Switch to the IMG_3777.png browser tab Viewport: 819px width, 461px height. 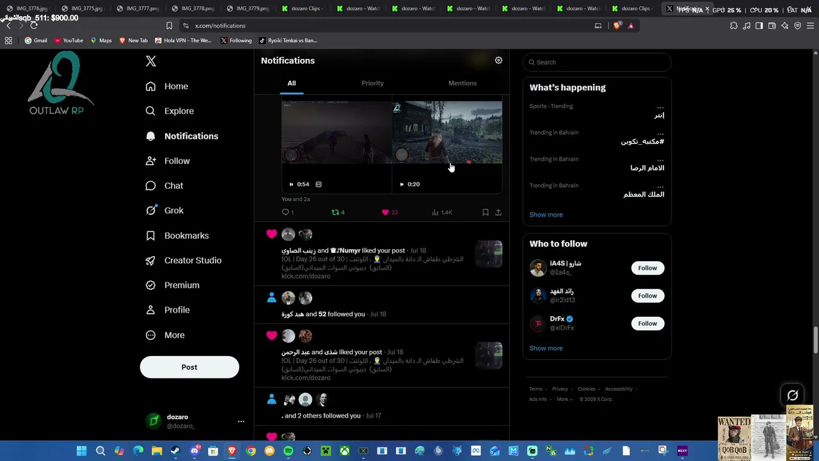pos(138,8)
